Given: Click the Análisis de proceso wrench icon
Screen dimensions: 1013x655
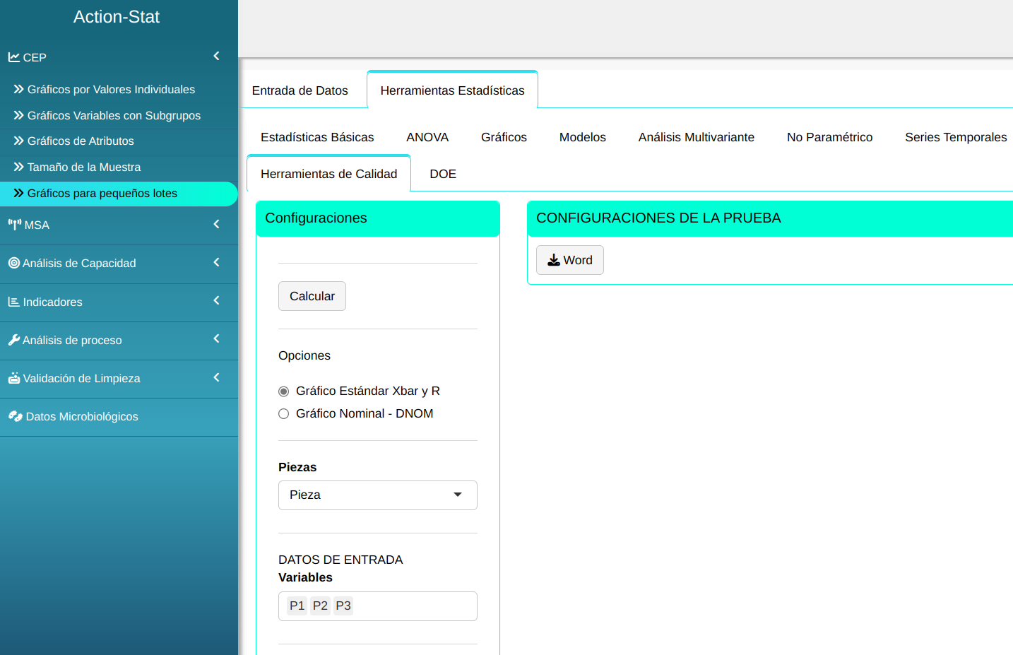Looking at the screenshot, I should coord(14,340).
